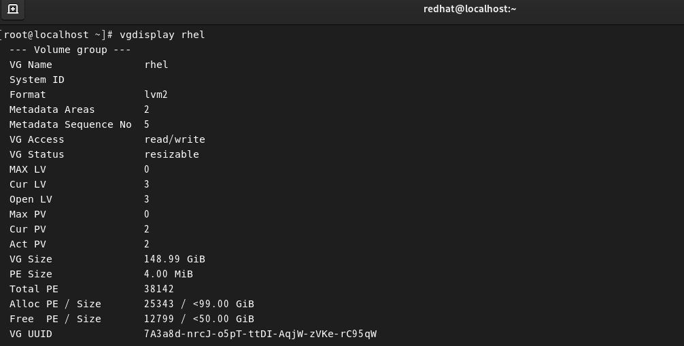Click the Open LV label

click(x=31, y=199)
